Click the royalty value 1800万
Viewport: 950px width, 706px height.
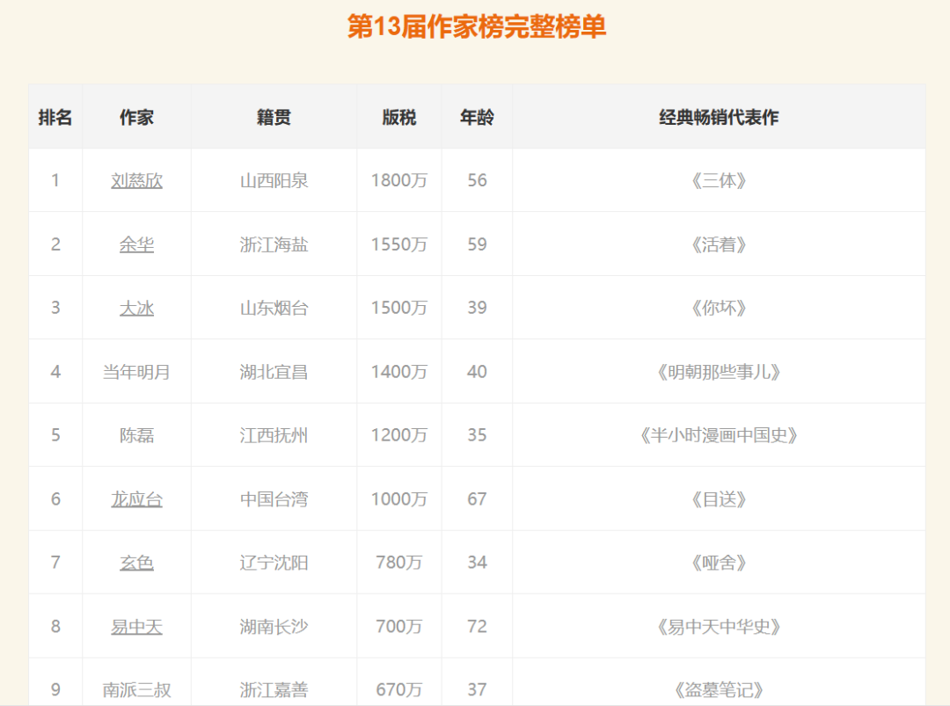(x=399, y=180)
